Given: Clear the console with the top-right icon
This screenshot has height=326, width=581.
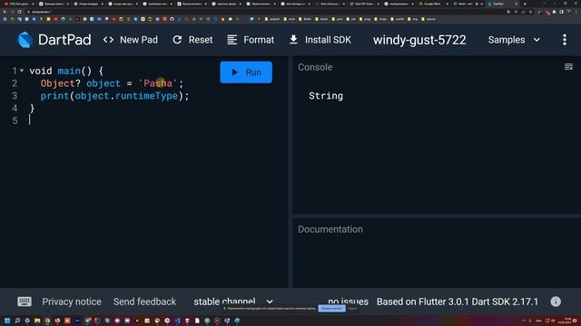Looking at the screenshot, I should [568, 67].
